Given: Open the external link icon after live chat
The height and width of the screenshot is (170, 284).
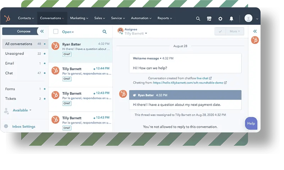Looking at the screenshot, I should (x=210, y=78).
